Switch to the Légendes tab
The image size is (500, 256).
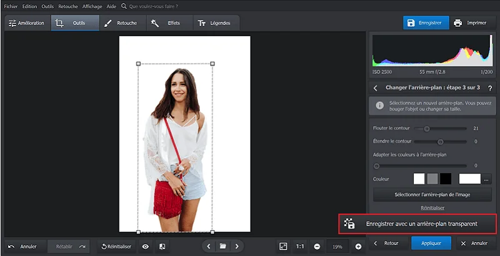216,23
